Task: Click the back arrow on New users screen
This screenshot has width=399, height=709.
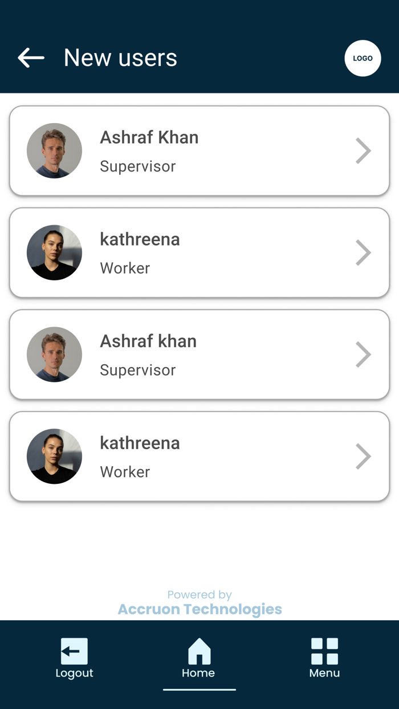Action: (x=30, y=58)
